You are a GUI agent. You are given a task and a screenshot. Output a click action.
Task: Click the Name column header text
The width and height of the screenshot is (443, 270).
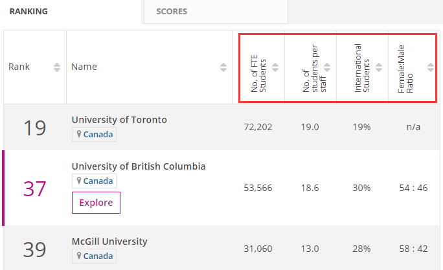(x=84, y=67)
